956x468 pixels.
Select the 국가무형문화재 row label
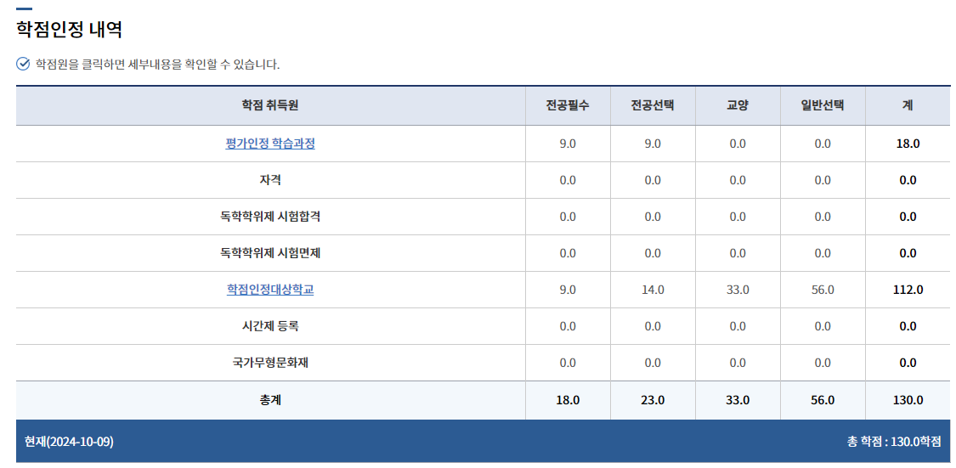coord(270,364)
